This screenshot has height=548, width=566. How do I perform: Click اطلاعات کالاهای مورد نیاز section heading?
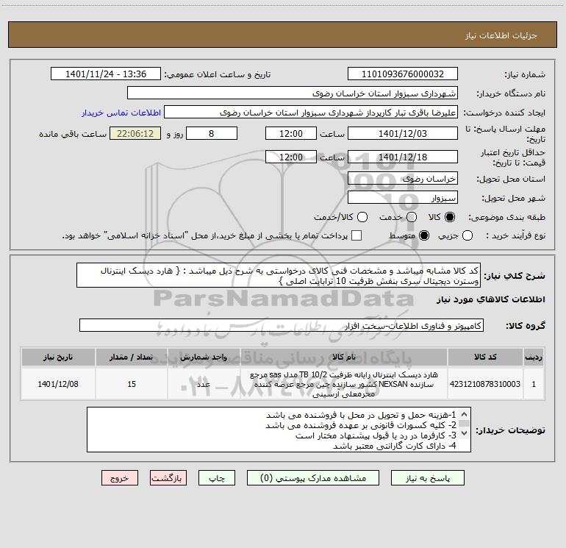pyautogui.click(x=491, y=299)
